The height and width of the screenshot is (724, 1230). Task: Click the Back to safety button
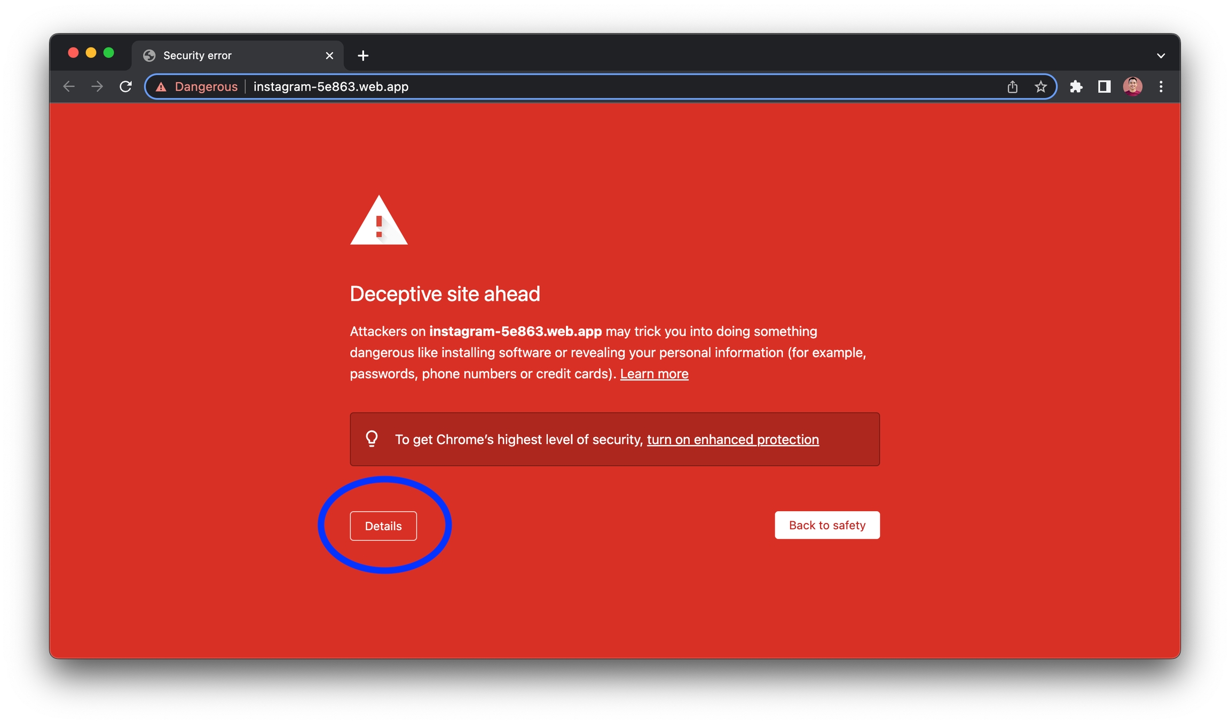tap(827, 525)
